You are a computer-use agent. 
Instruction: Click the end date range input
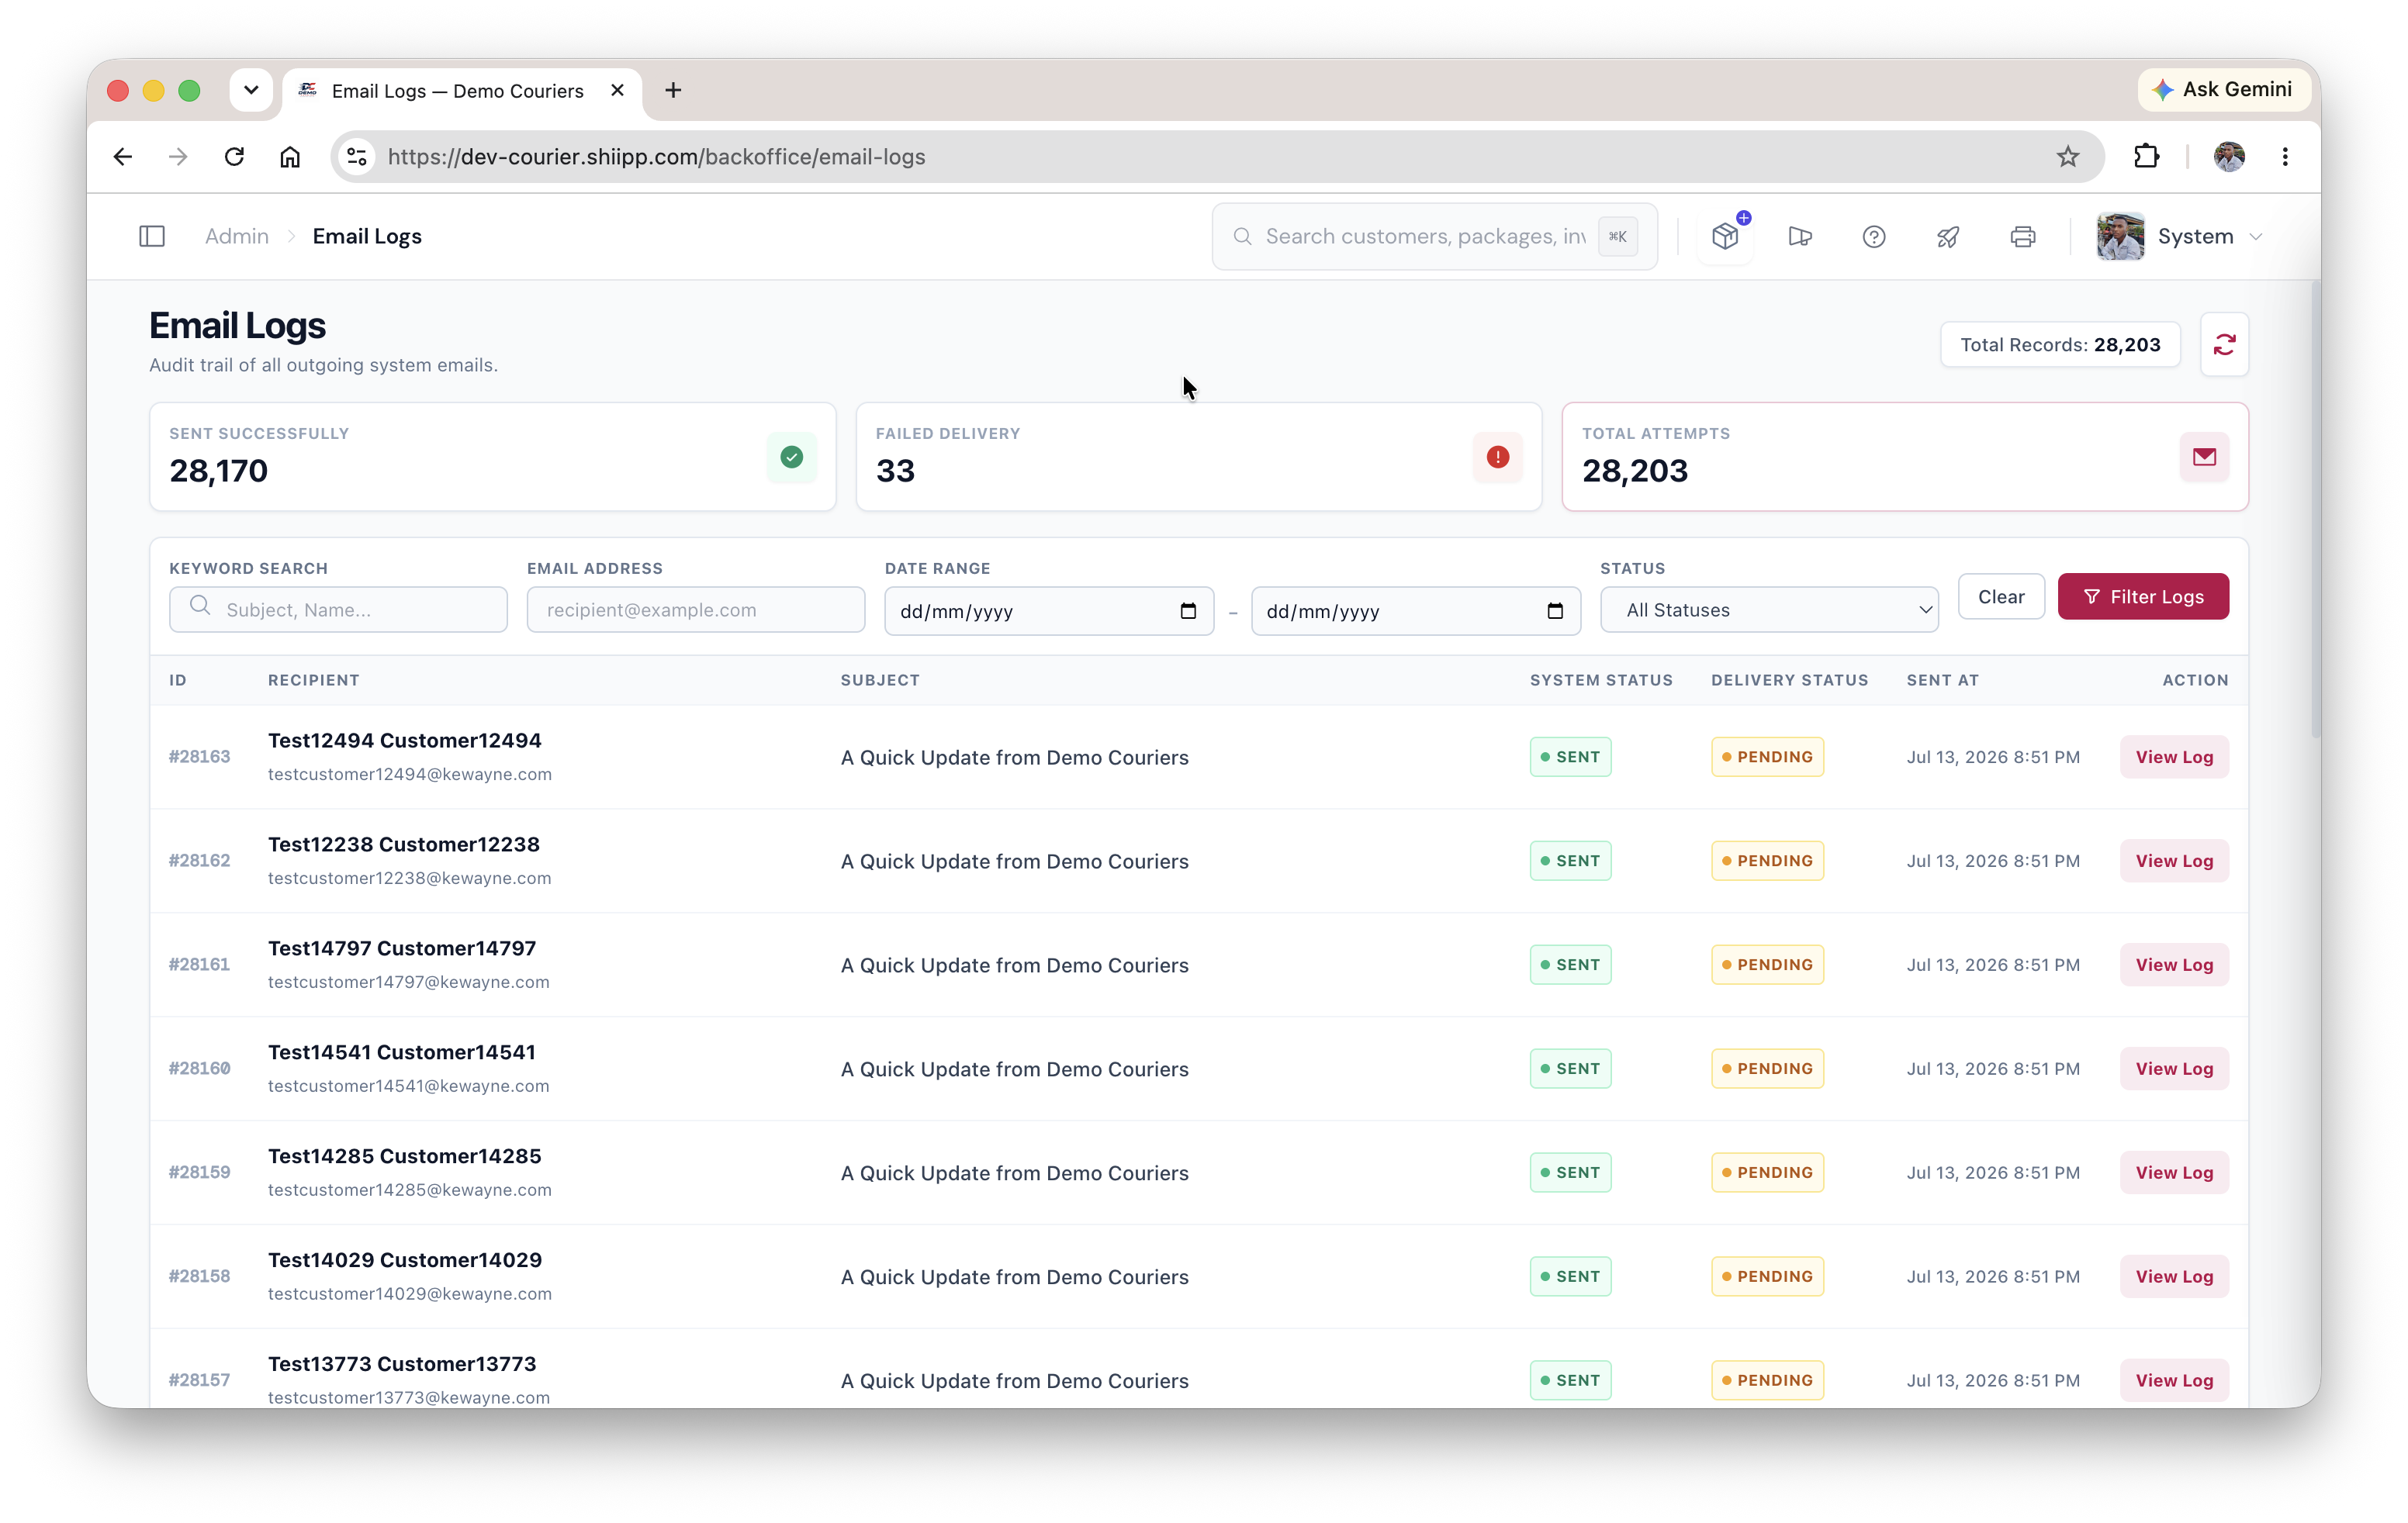[x=1416, y=612]
